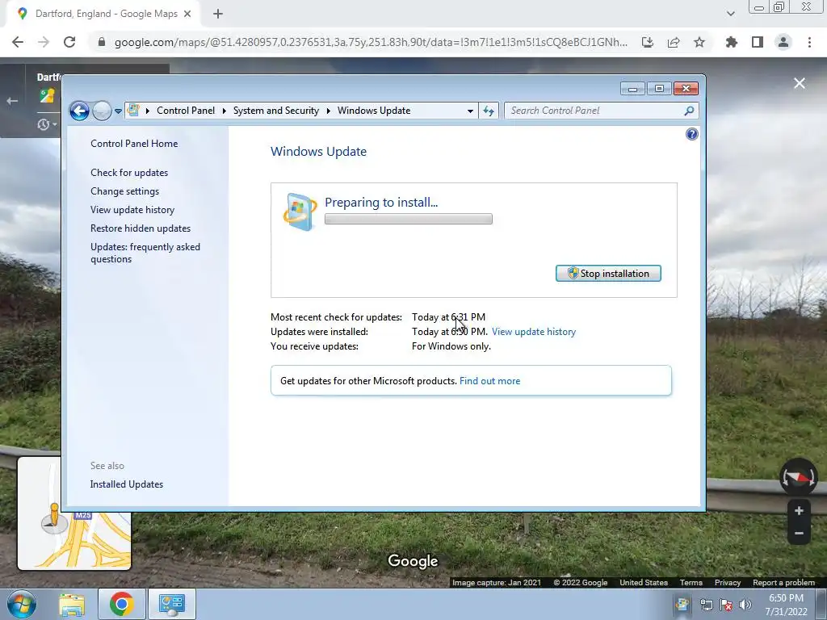
Task: Click the Windows Update shield icon
Action: click(300, 212)
